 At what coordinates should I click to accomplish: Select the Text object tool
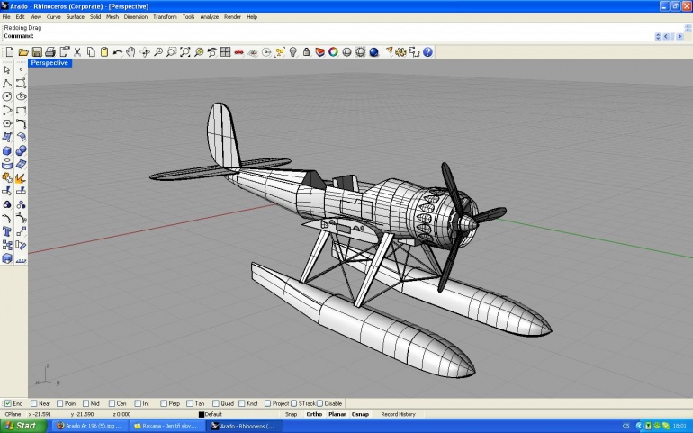[7, 231]
